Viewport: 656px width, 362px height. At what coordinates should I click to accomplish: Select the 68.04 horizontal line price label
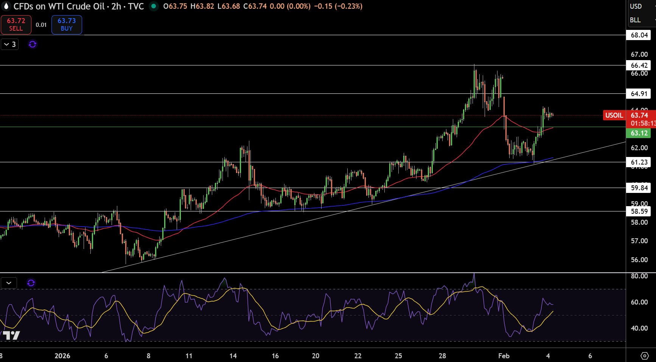click(x=639, y=35)
